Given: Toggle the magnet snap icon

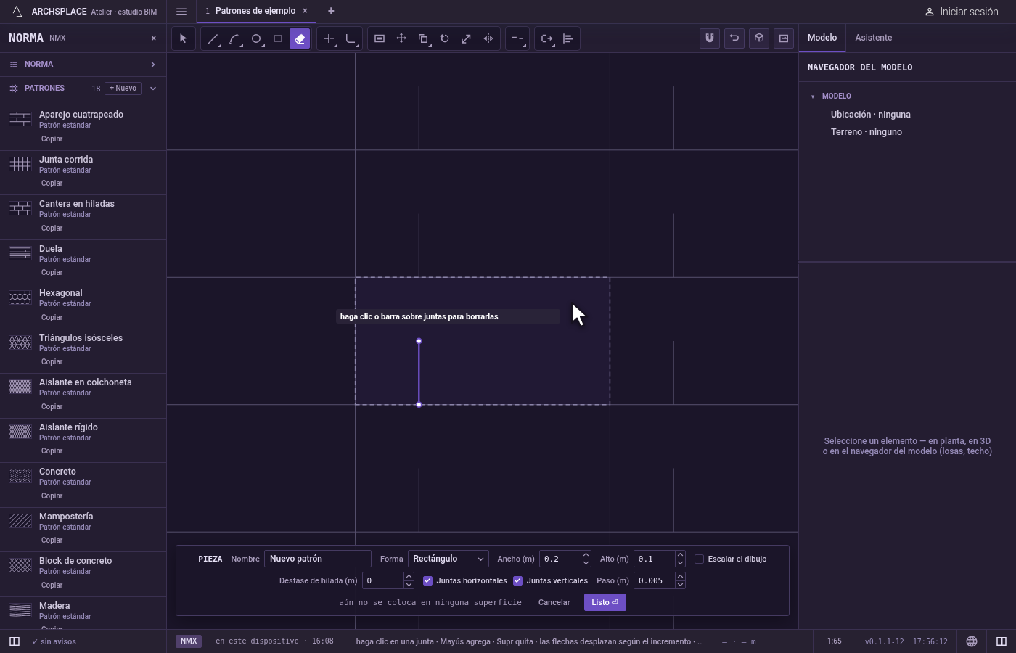Looking at the screenshot, I should pyautogui.click(x=710, y=38).
